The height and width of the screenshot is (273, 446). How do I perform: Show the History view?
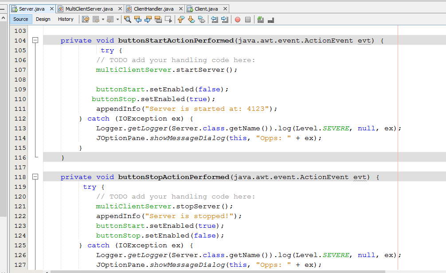pos(66,19)
